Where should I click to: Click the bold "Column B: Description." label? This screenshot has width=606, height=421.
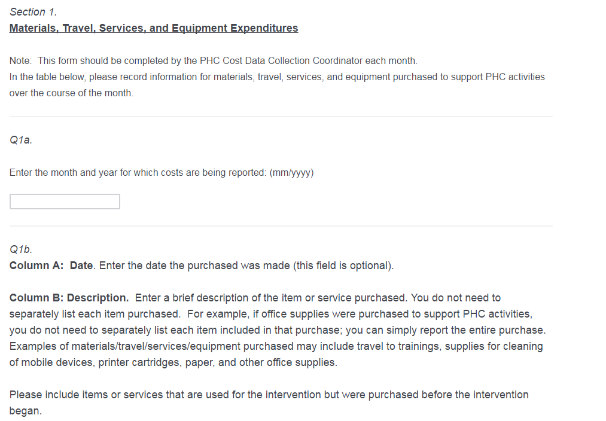69,298
